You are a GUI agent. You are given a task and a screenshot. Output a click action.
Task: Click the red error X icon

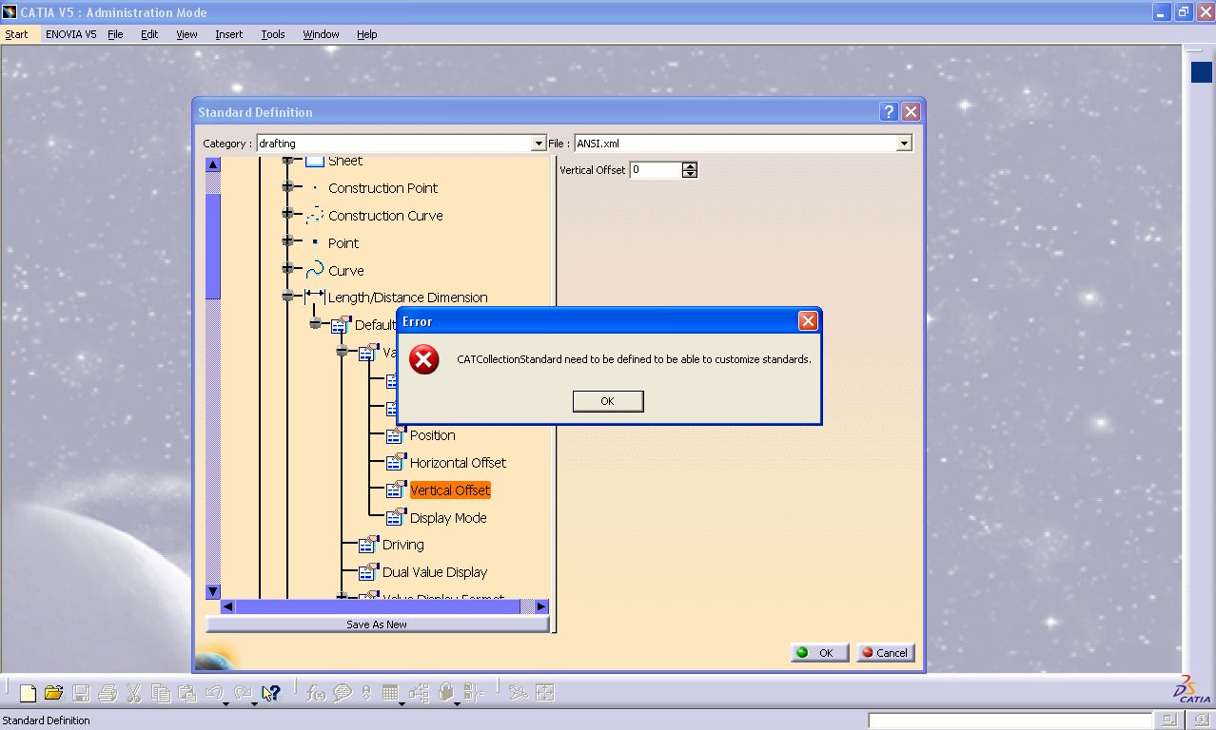(424, 359)
